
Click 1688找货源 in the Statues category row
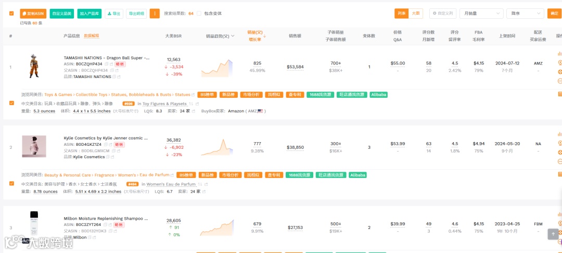[x=321, y=95]
